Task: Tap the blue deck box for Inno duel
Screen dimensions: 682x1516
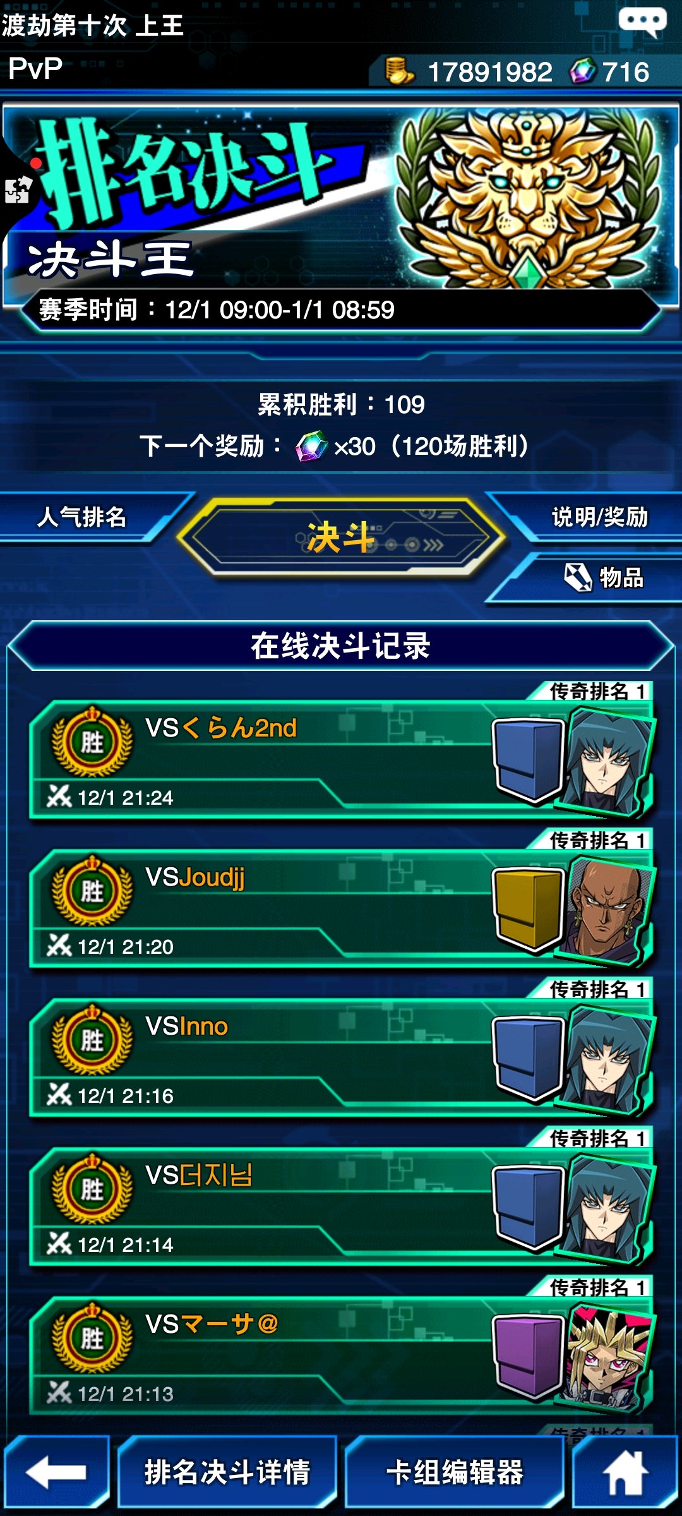Action: pyautogui.click(x=527, y=1058)
